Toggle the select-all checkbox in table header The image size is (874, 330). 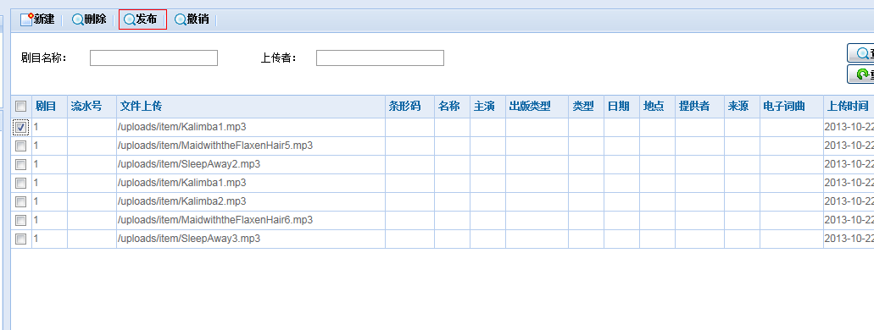pos(20,107)
